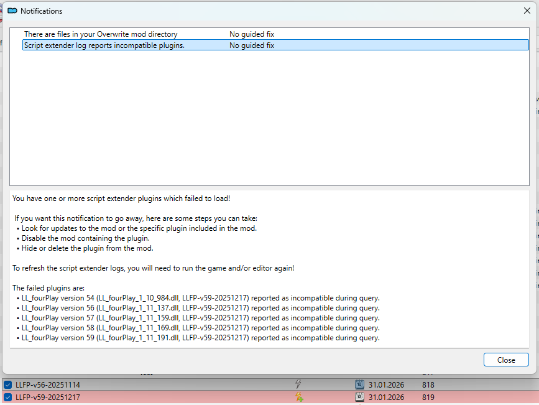Click the refresh script extender logs sentence
The height and width of the screenshot is (405, 539).
tap(154, 268)
